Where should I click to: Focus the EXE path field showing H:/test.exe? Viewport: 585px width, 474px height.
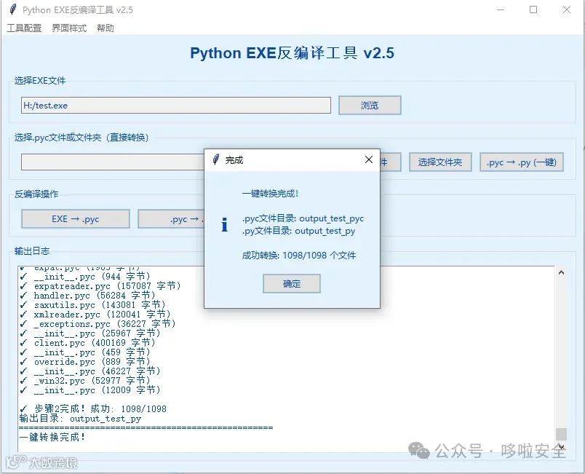(x=176, y=106)
